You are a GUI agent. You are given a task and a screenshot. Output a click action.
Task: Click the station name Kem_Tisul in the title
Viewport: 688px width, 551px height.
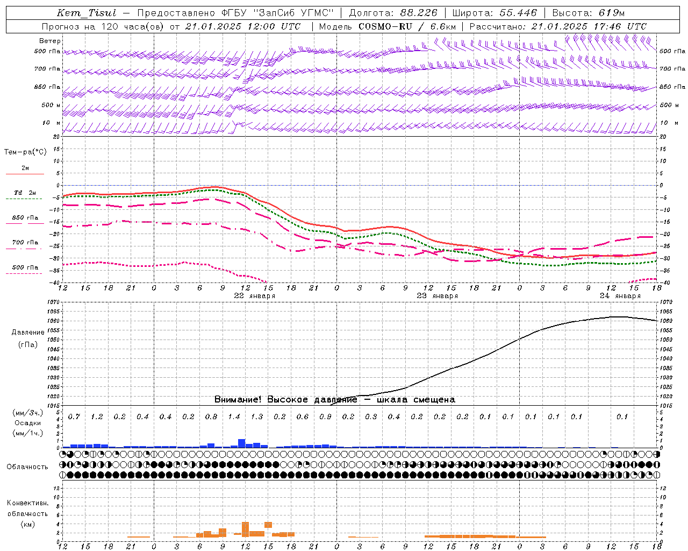tap(87, 13)
